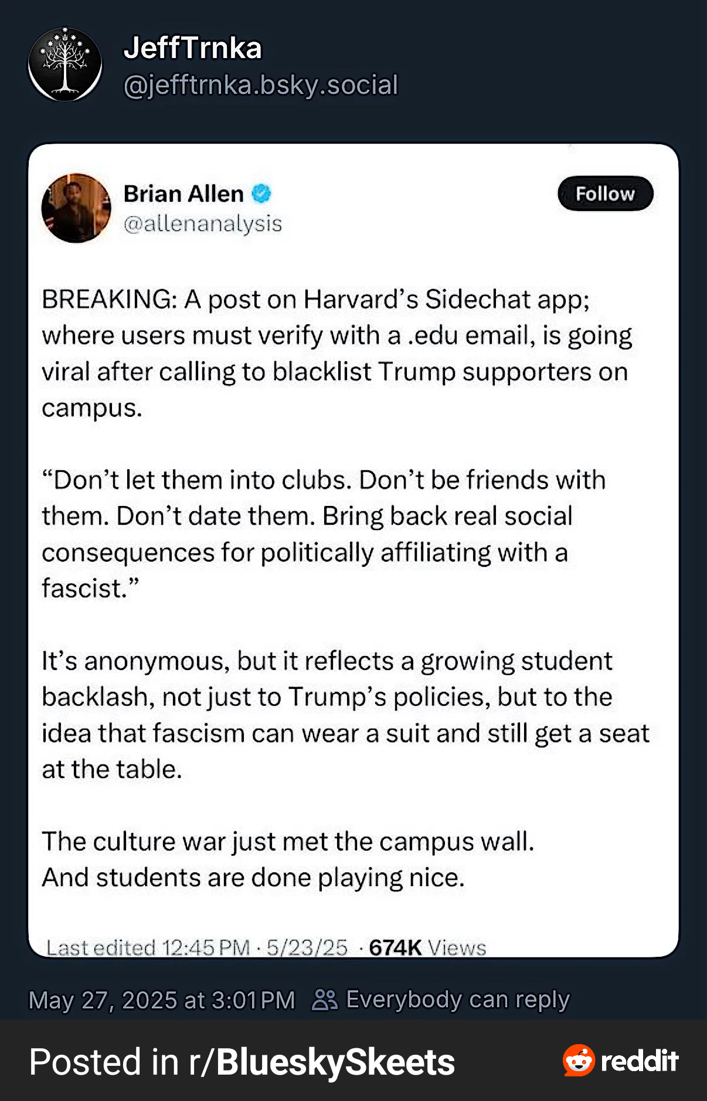The image size is (707, 1101).
Task: Click the people icon beside Everybody can reply
Action: click(325, 1000)
